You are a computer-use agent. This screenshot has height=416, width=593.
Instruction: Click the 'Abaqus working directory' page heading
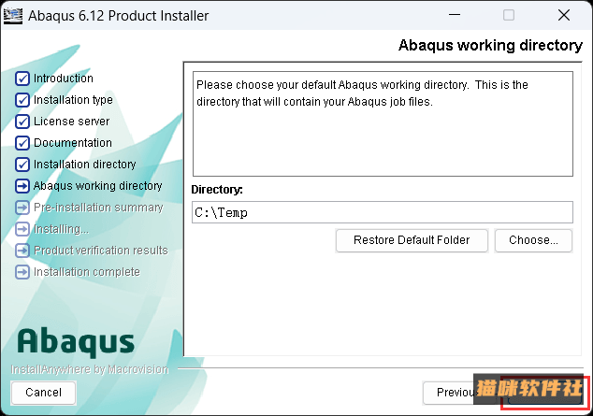click(490, 46)
